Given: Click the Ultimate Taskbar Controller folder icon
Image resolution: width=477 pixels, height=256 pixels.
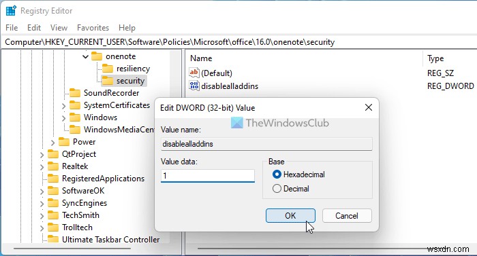Looking at the screenshot, I should 53,239.
